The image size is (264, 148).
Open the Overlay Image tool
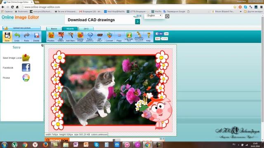tap(80, 37)
